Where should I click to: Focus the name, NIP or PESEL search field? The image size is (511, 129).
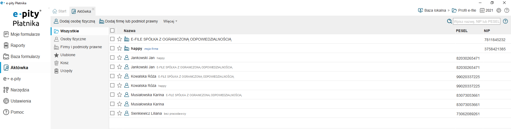coord(476,21)
